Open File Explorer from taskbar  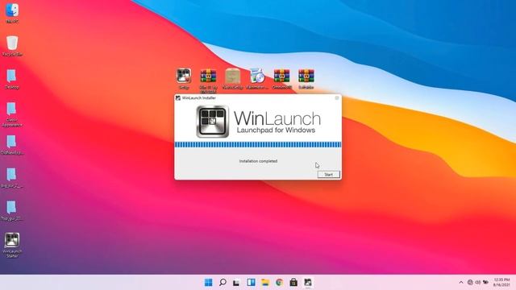[x=265, y=283]
